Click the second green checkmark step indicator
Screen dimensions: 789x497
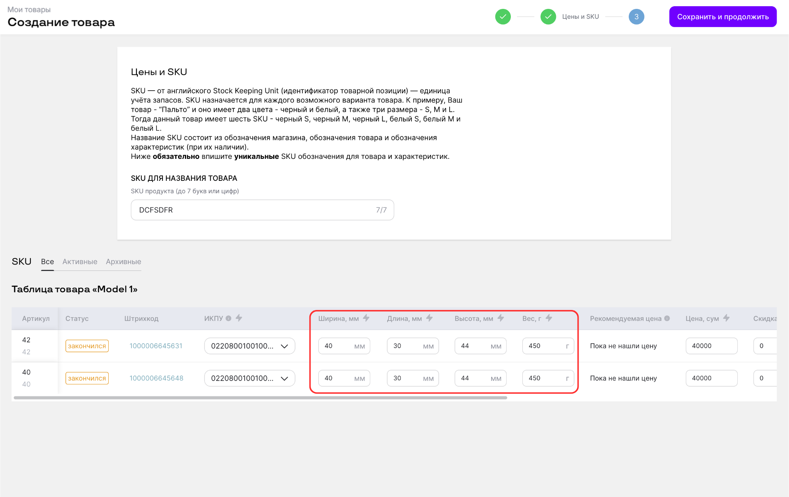click(x=548, y=17)
